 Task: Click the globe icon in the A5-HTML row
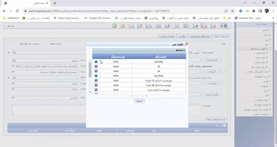[x=96, y=62]
